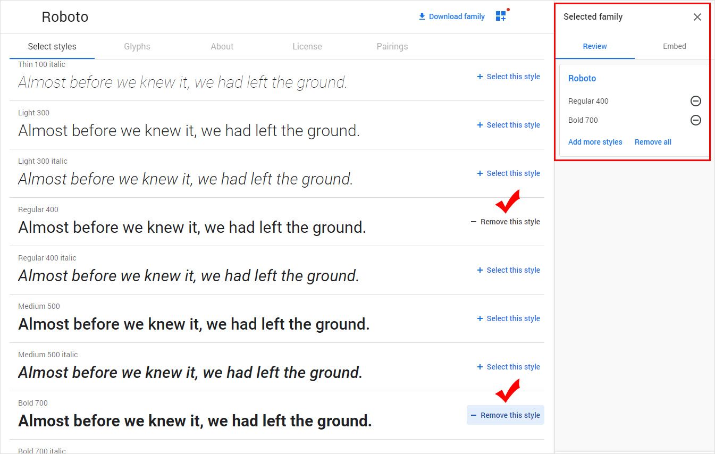715x454 pixels.
Task: Click the Selected family heading
Action: coord(593,16)
